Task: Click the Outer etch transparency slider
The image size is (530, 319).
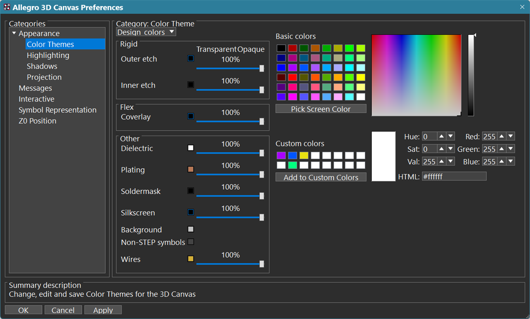Action: [x=230, y=69]
